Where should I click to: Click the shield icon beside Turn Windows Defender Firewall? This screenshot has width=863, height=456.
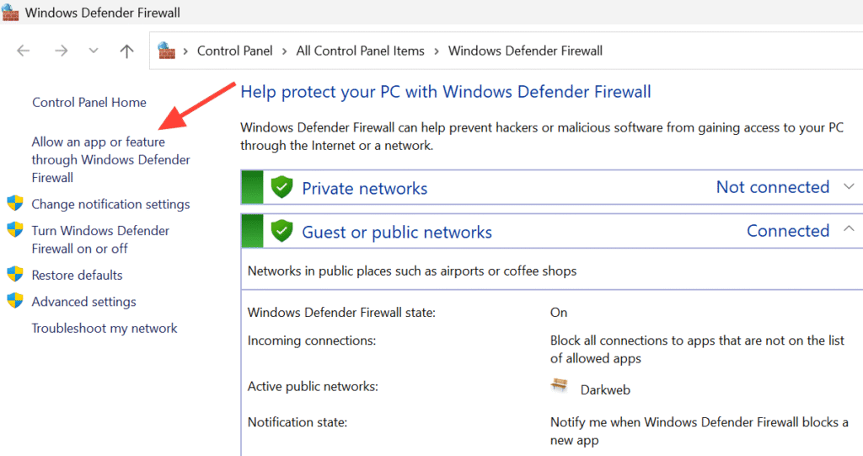click(x=14, y=230)
